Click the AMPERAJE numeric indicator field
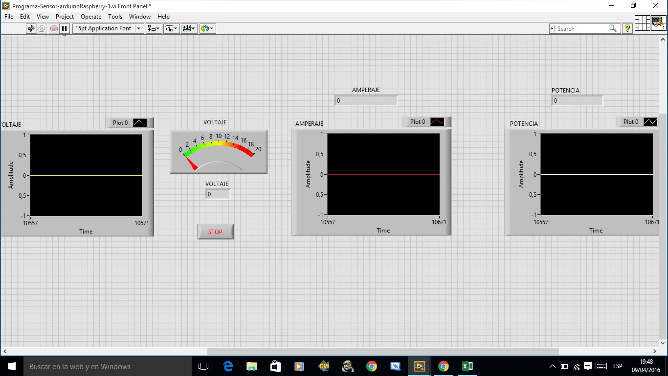 [366, 101]
